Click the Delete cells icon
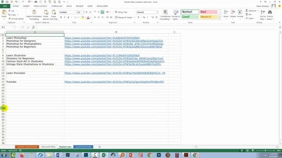The height and width of the screenshot is (158, 282). (233, 12)
